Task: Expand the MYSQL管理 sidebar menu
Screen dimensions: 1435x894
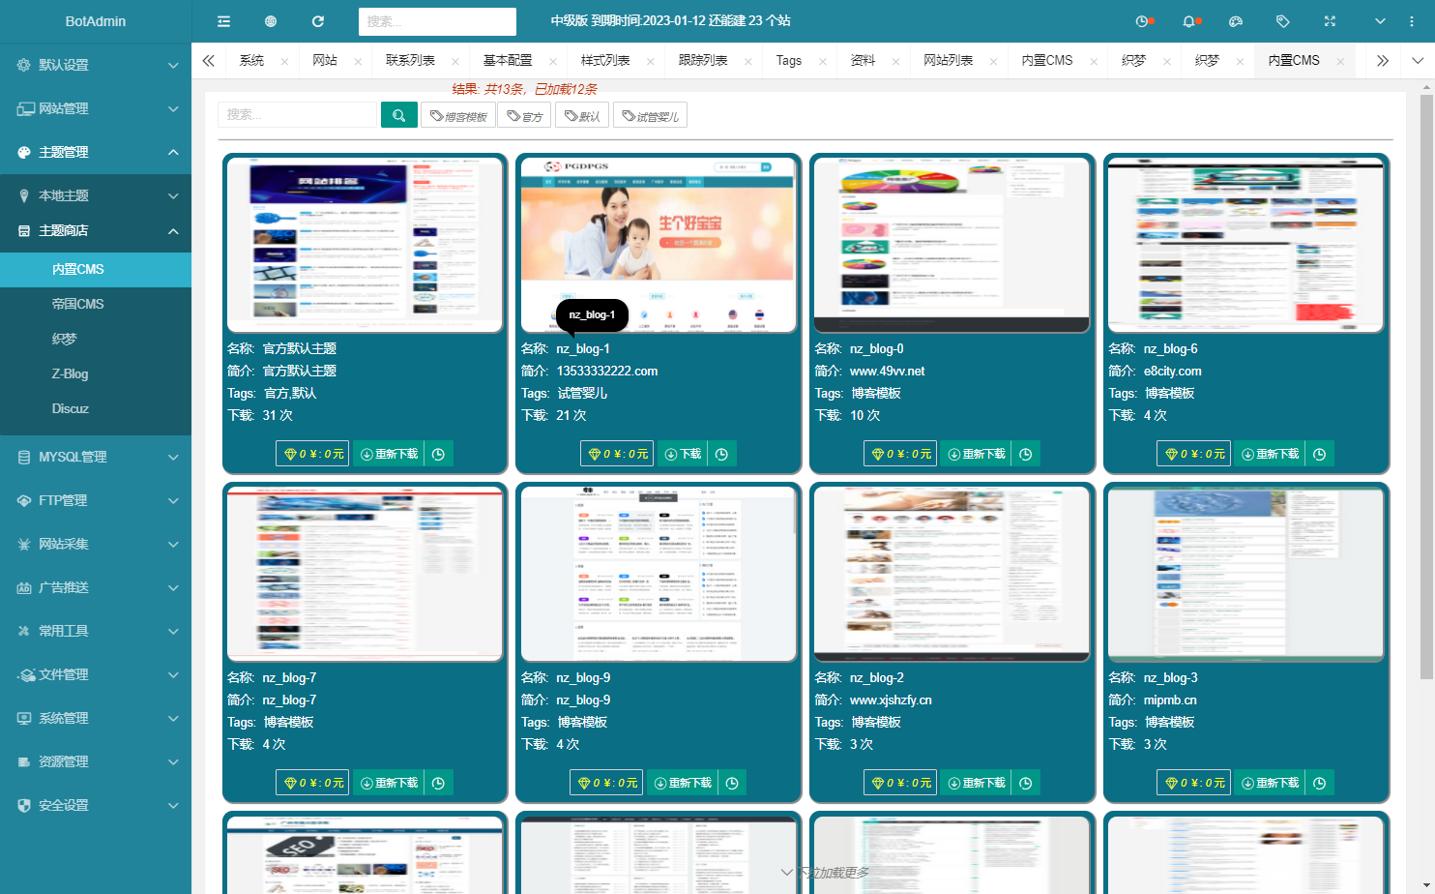Action: [96, 457]
